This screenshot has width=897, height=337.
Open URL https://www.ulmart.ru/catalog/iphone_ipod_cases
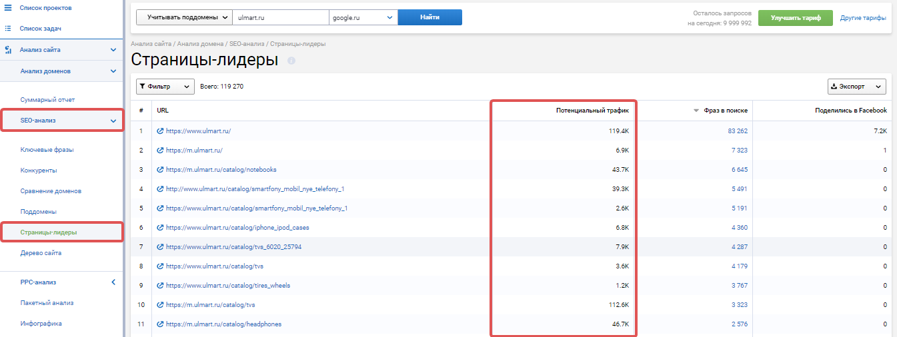[x=237, y=228]
